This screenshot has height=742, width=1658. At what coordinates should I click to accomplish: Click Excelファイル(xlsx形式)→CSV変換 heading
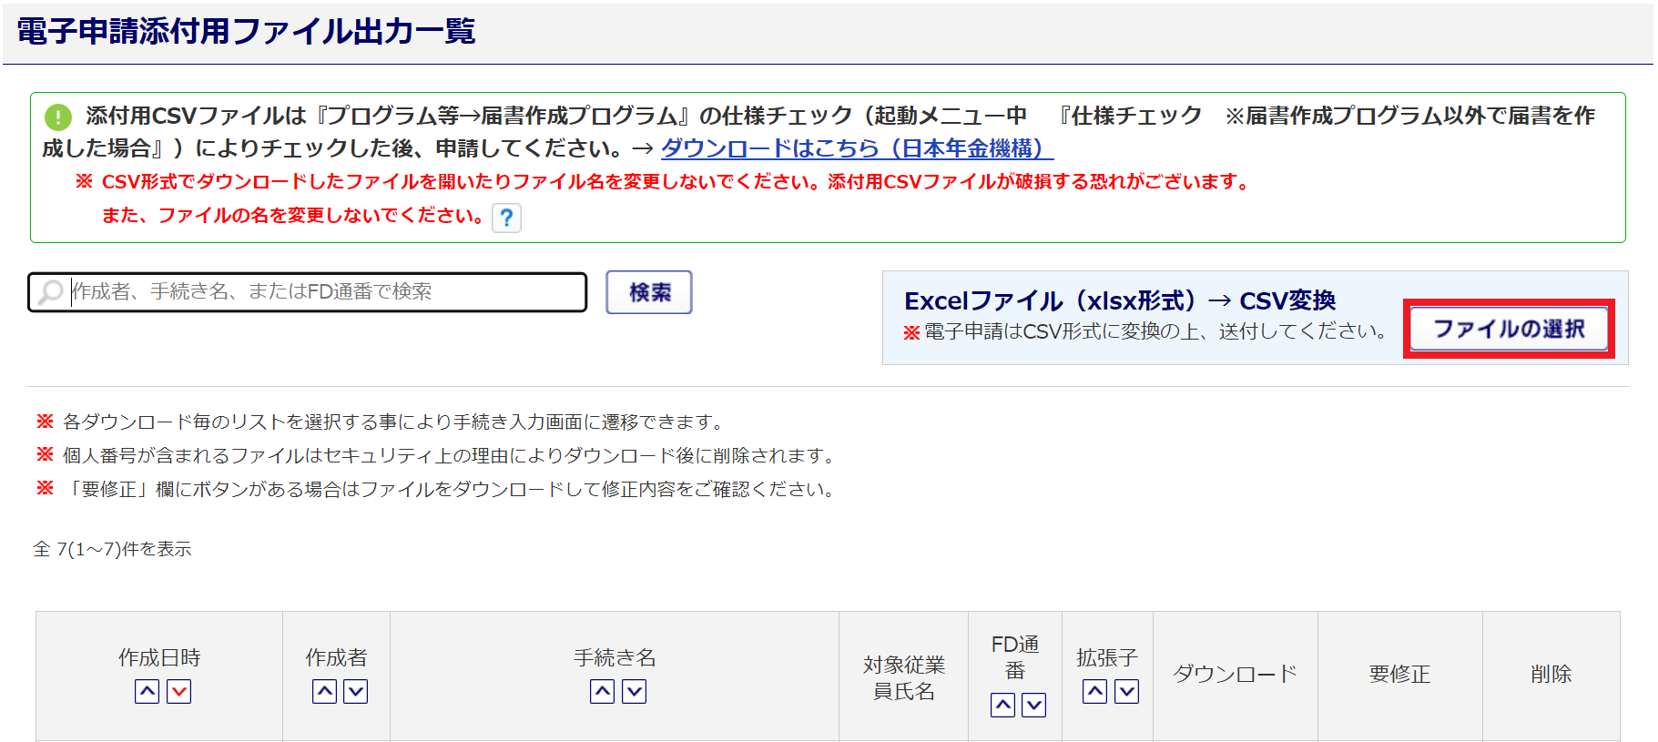pyautogui.click(x=1120, y=300)
